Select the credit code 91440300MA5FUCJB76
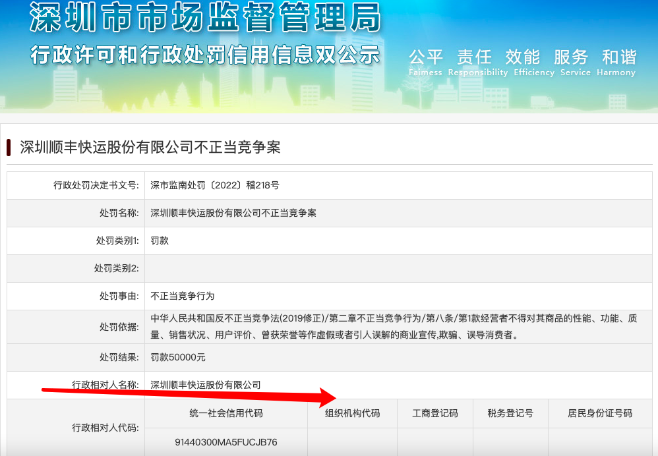Image resolution: width=658 pixels, height=456 pixels. click(226, 442)
